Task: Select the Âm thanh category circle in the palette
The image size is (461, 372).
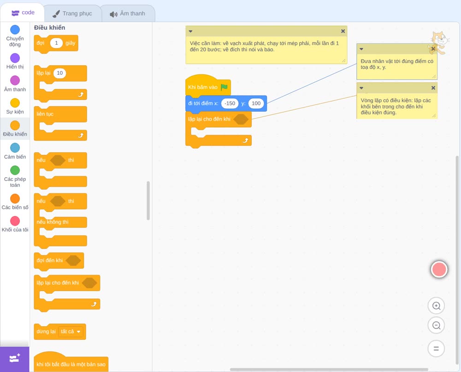Action: coord(15,80)
